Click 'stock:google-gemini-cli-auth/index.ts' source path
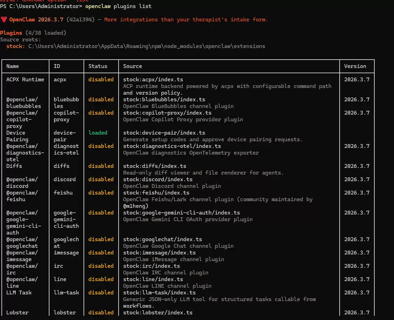The width and height of the screenshot is (394, 320). click(181, 212)
